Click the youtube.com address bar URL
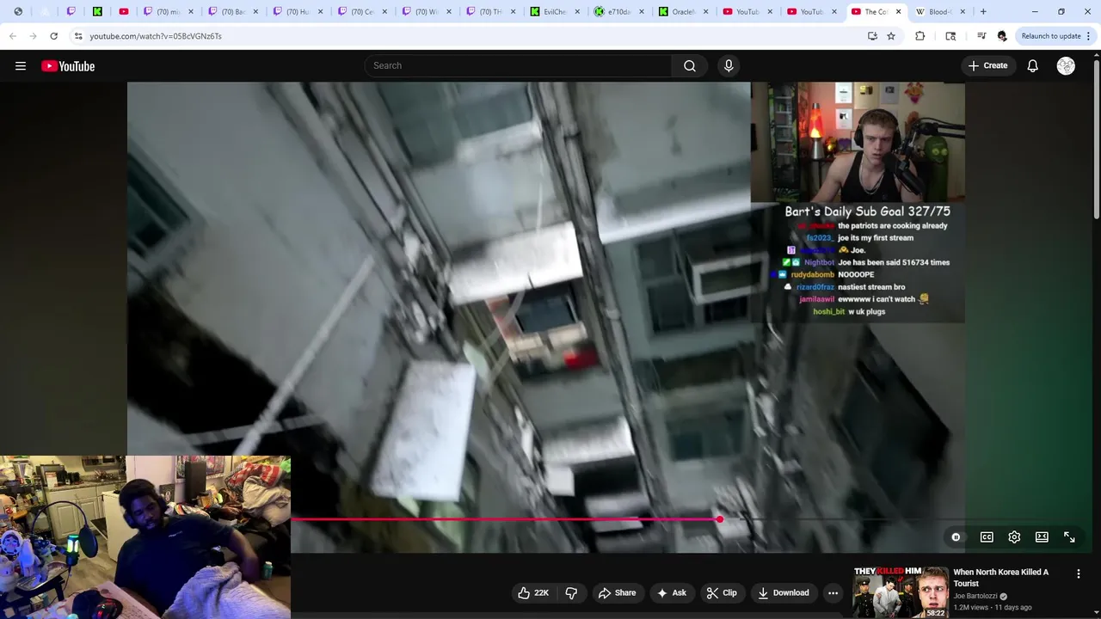The width and height of the screenshot is (1101, 619). tap(156, 36)
